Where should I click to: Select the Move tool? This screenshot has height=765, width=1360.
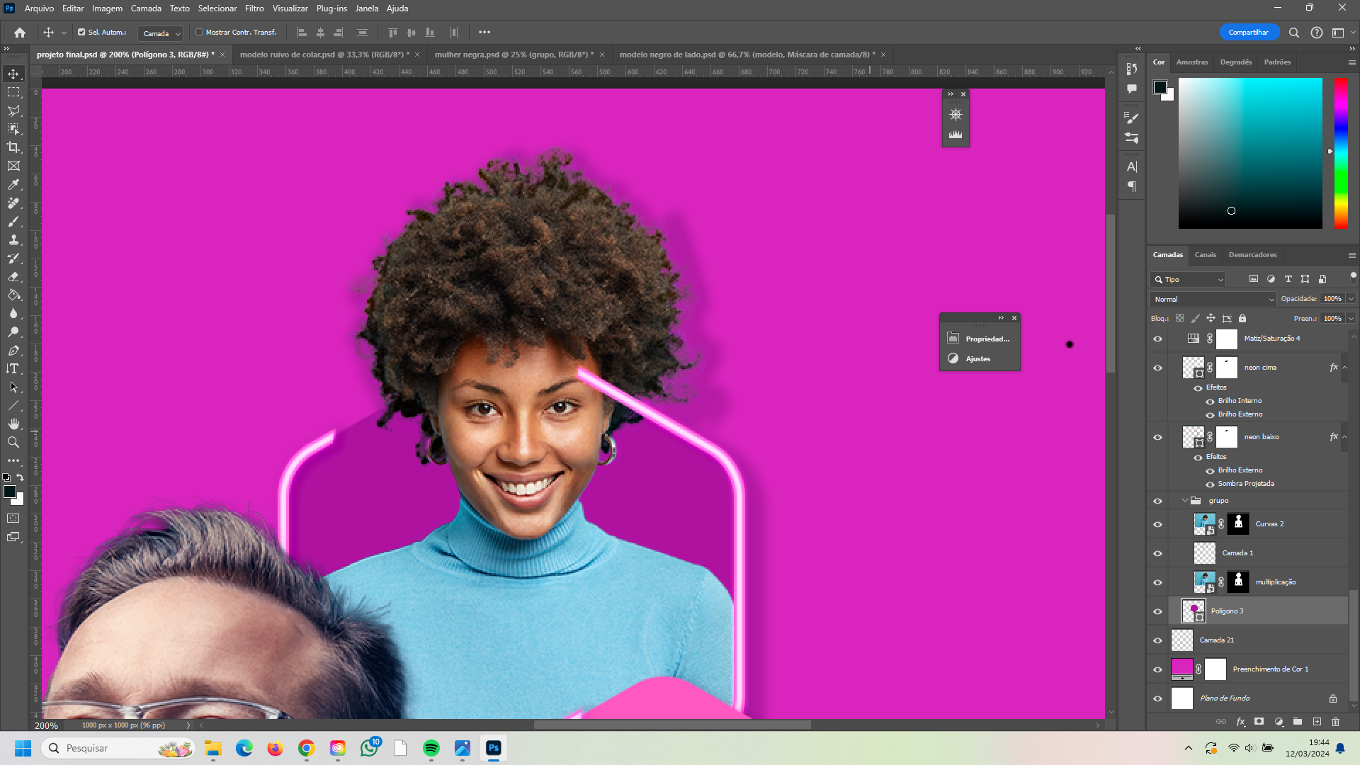[x=13, y=74]
